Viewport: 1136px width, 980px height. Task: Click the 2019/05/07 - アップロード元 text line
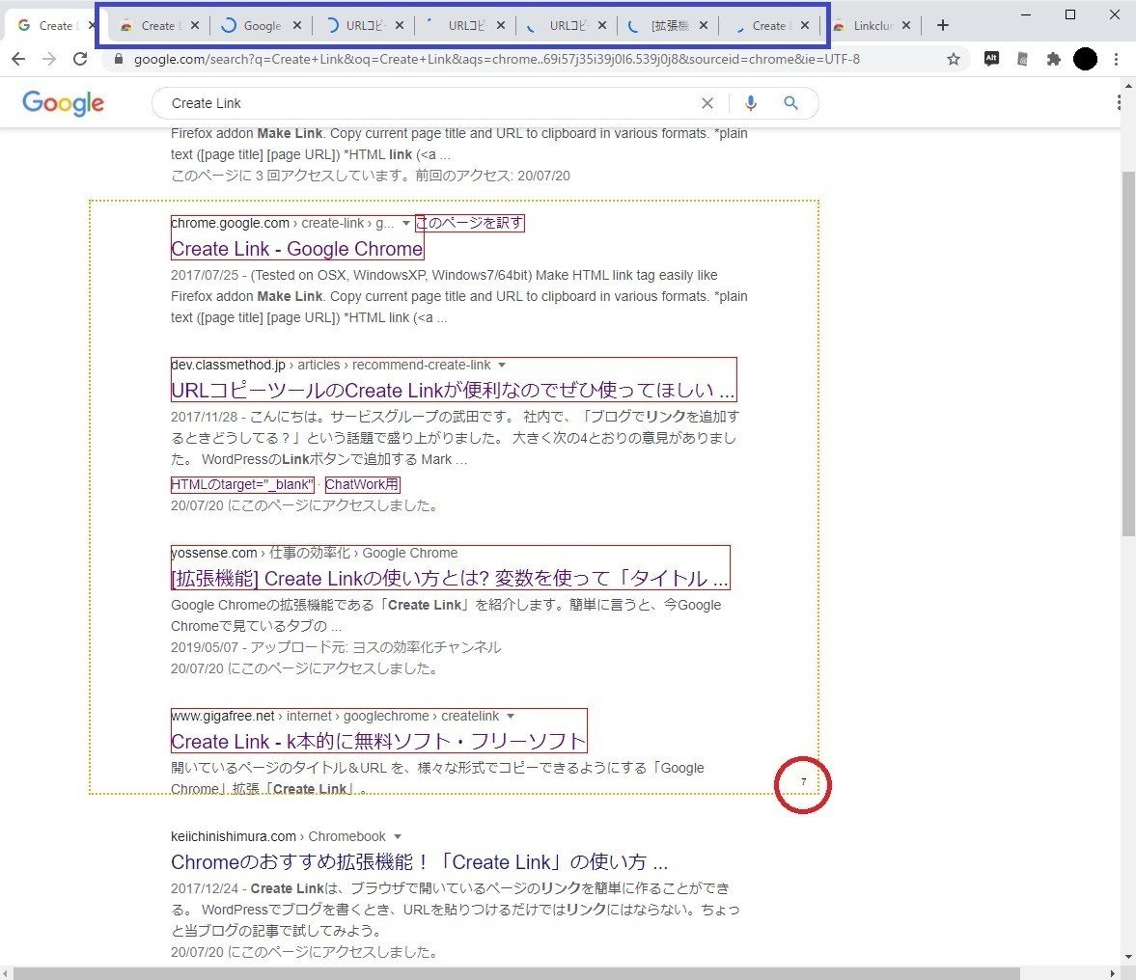tap(336, 647)
